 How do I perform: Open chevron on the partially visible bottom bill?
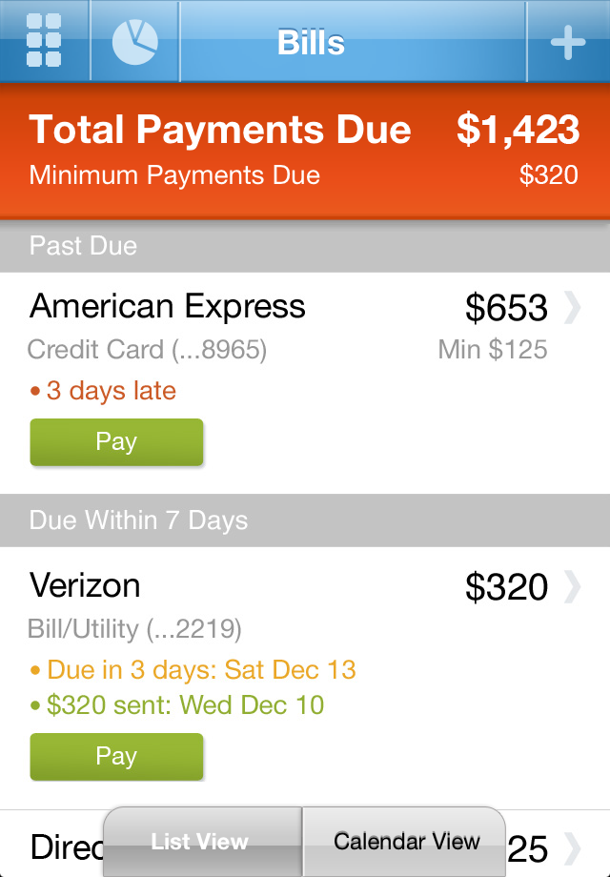572,846
